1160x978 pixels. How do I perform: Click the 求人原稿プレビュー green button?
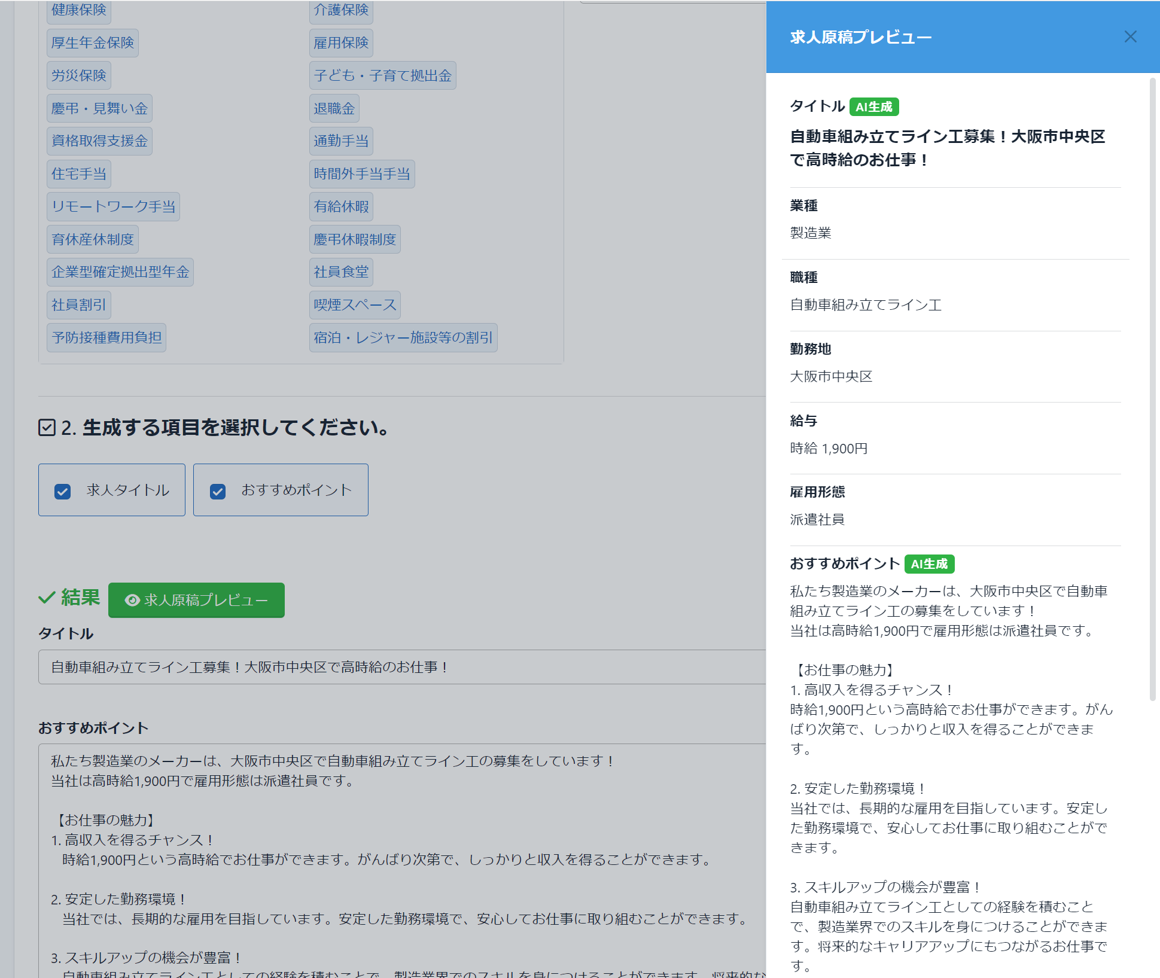pyautogui.click(x=196, y=600)
